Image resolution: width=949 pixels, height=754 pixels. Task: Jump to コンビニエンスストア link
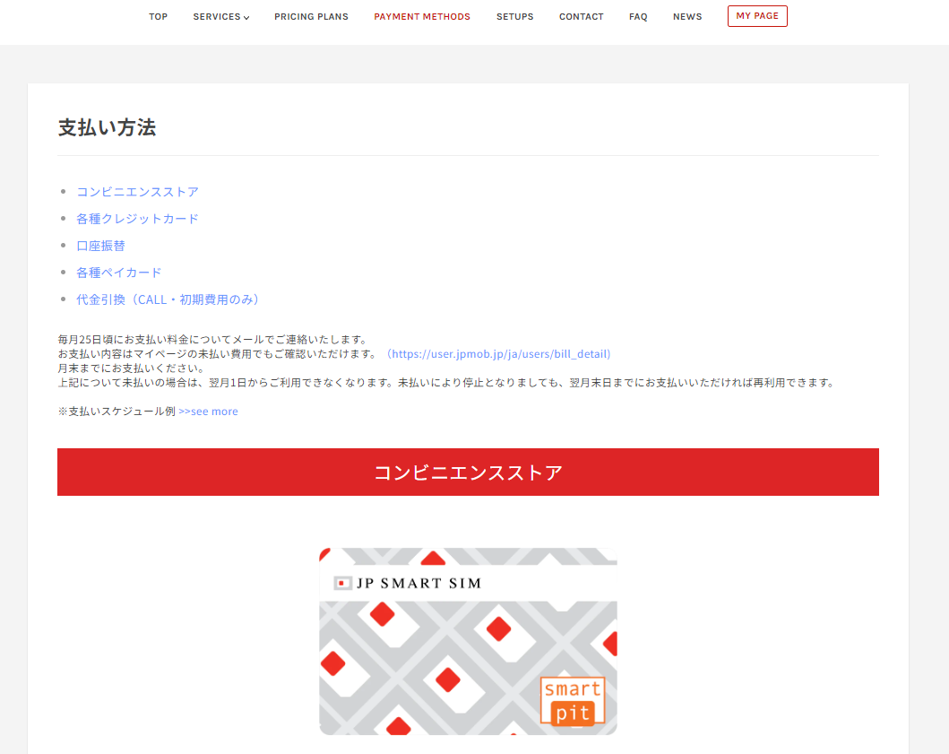(x=137, y=192)
